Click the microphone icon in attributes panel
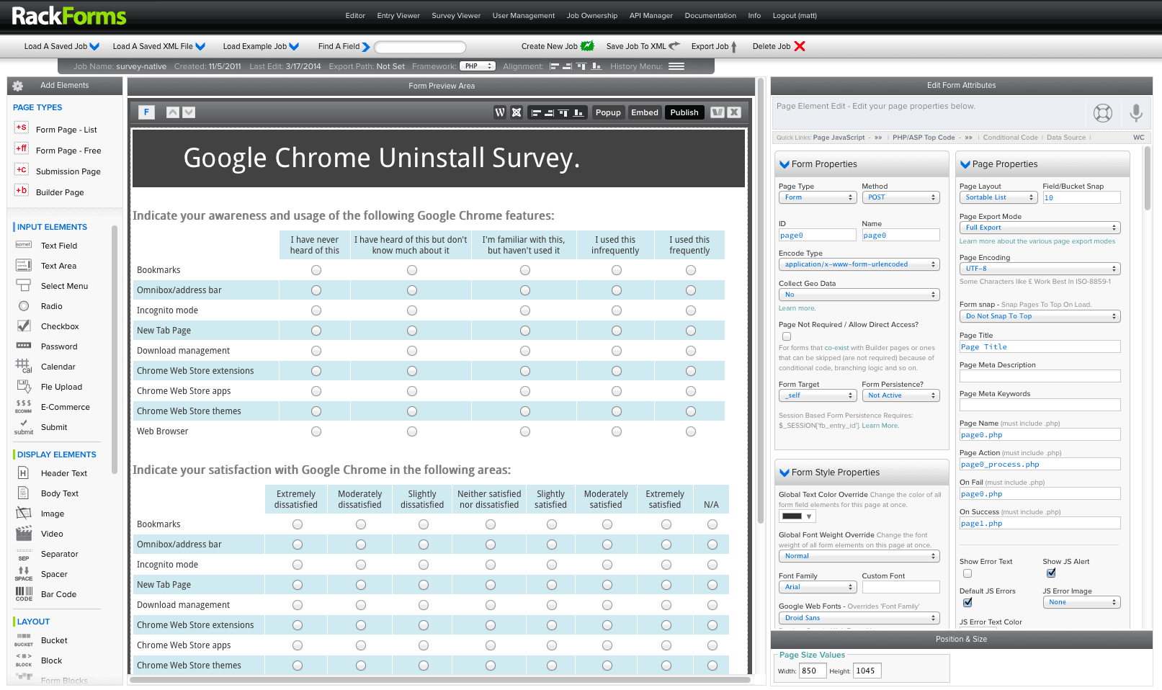1162x690 pixels. click(x=1136, y=113)
